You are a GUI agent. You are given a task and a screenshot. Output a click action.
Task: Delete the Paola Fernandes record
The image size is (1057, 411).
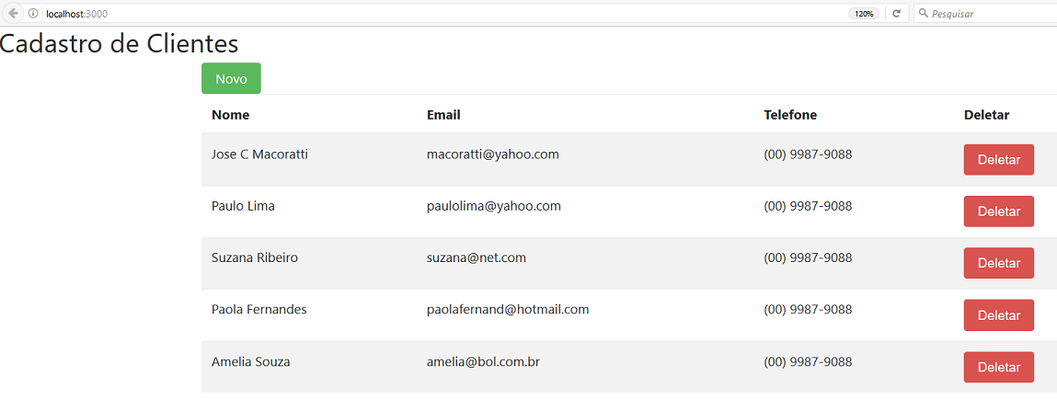[998, 314]
